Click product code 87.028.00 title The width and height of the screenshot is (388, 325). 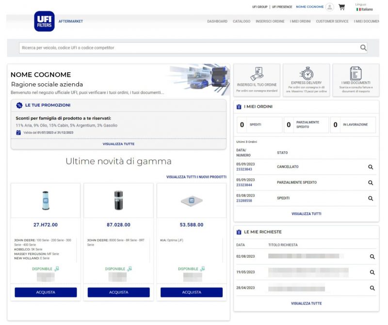[118, 225]
